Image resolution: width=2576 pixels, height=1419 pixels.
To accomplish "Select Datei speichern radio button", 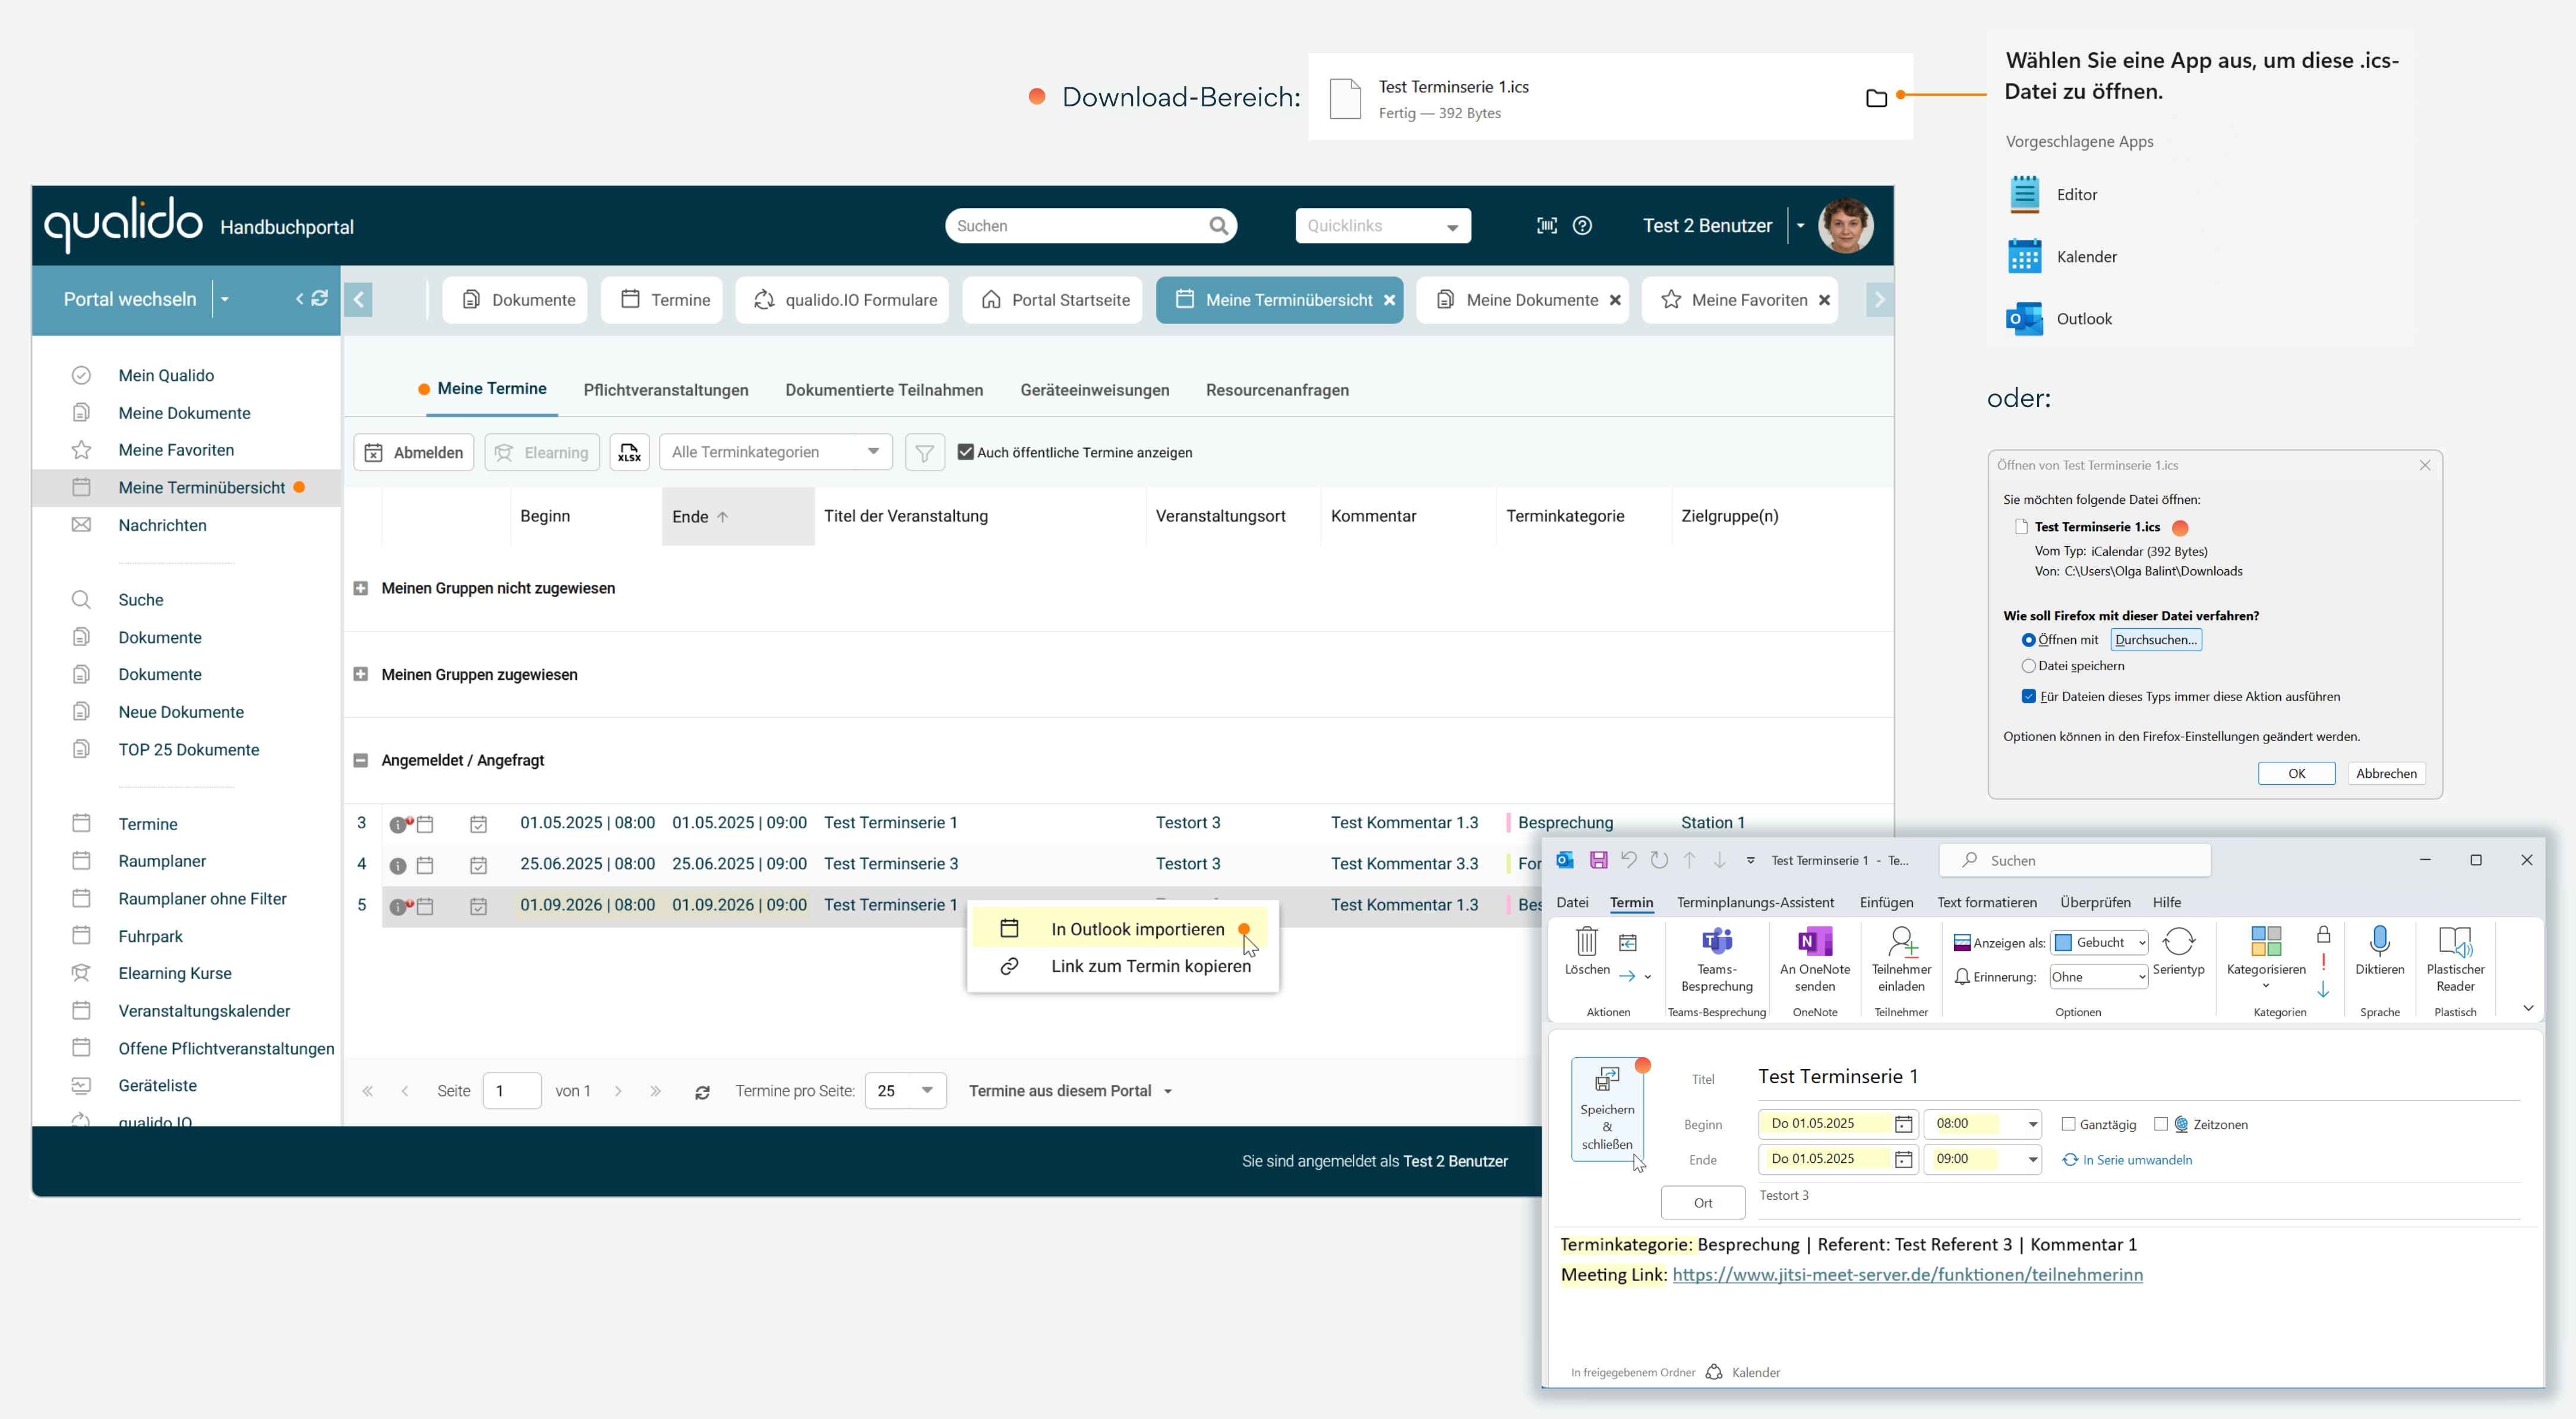I will [2028, 666].
